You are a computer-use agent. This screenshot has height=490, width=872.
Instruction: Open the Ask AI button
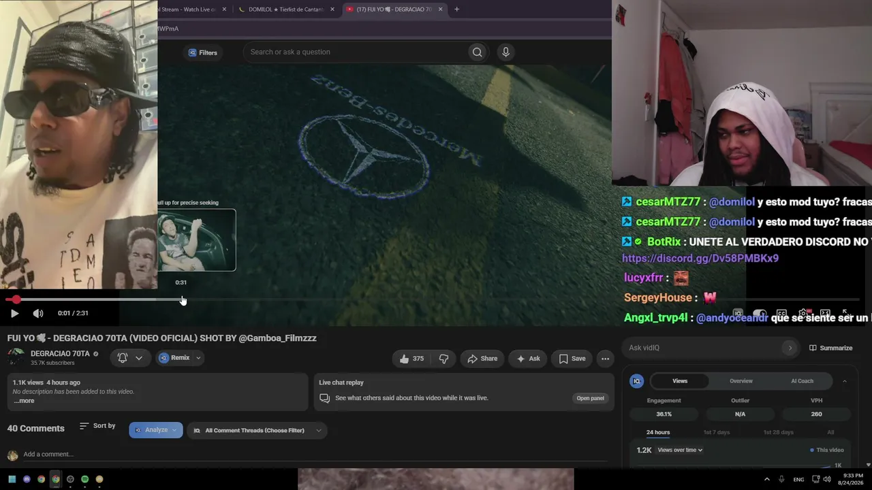[x=528, y=359]
